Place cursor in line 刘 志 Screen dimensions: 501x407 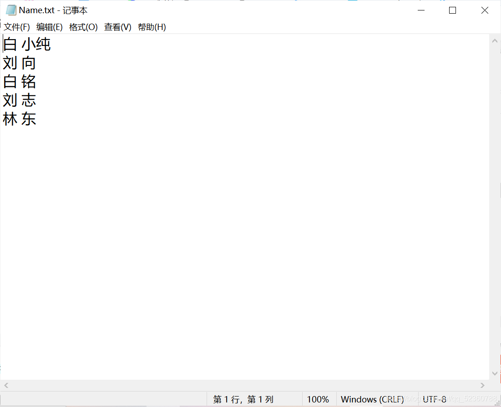click(x=19, y=100)
